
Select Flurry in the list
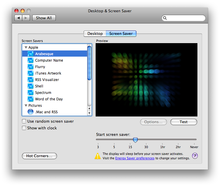click(x=55, y=67)
